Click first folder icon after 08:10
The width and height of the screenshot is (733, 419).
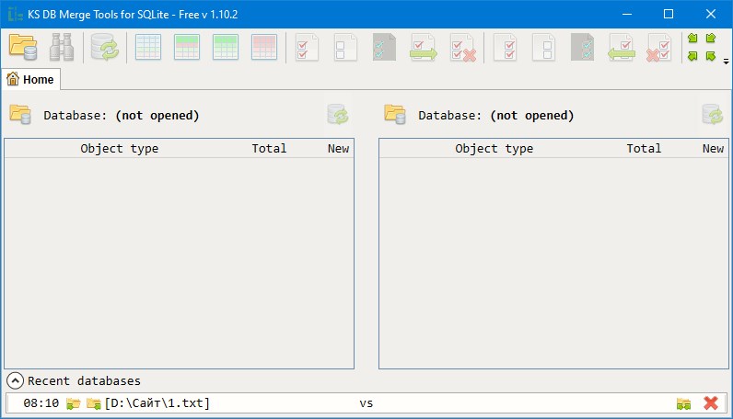[73, 403]
